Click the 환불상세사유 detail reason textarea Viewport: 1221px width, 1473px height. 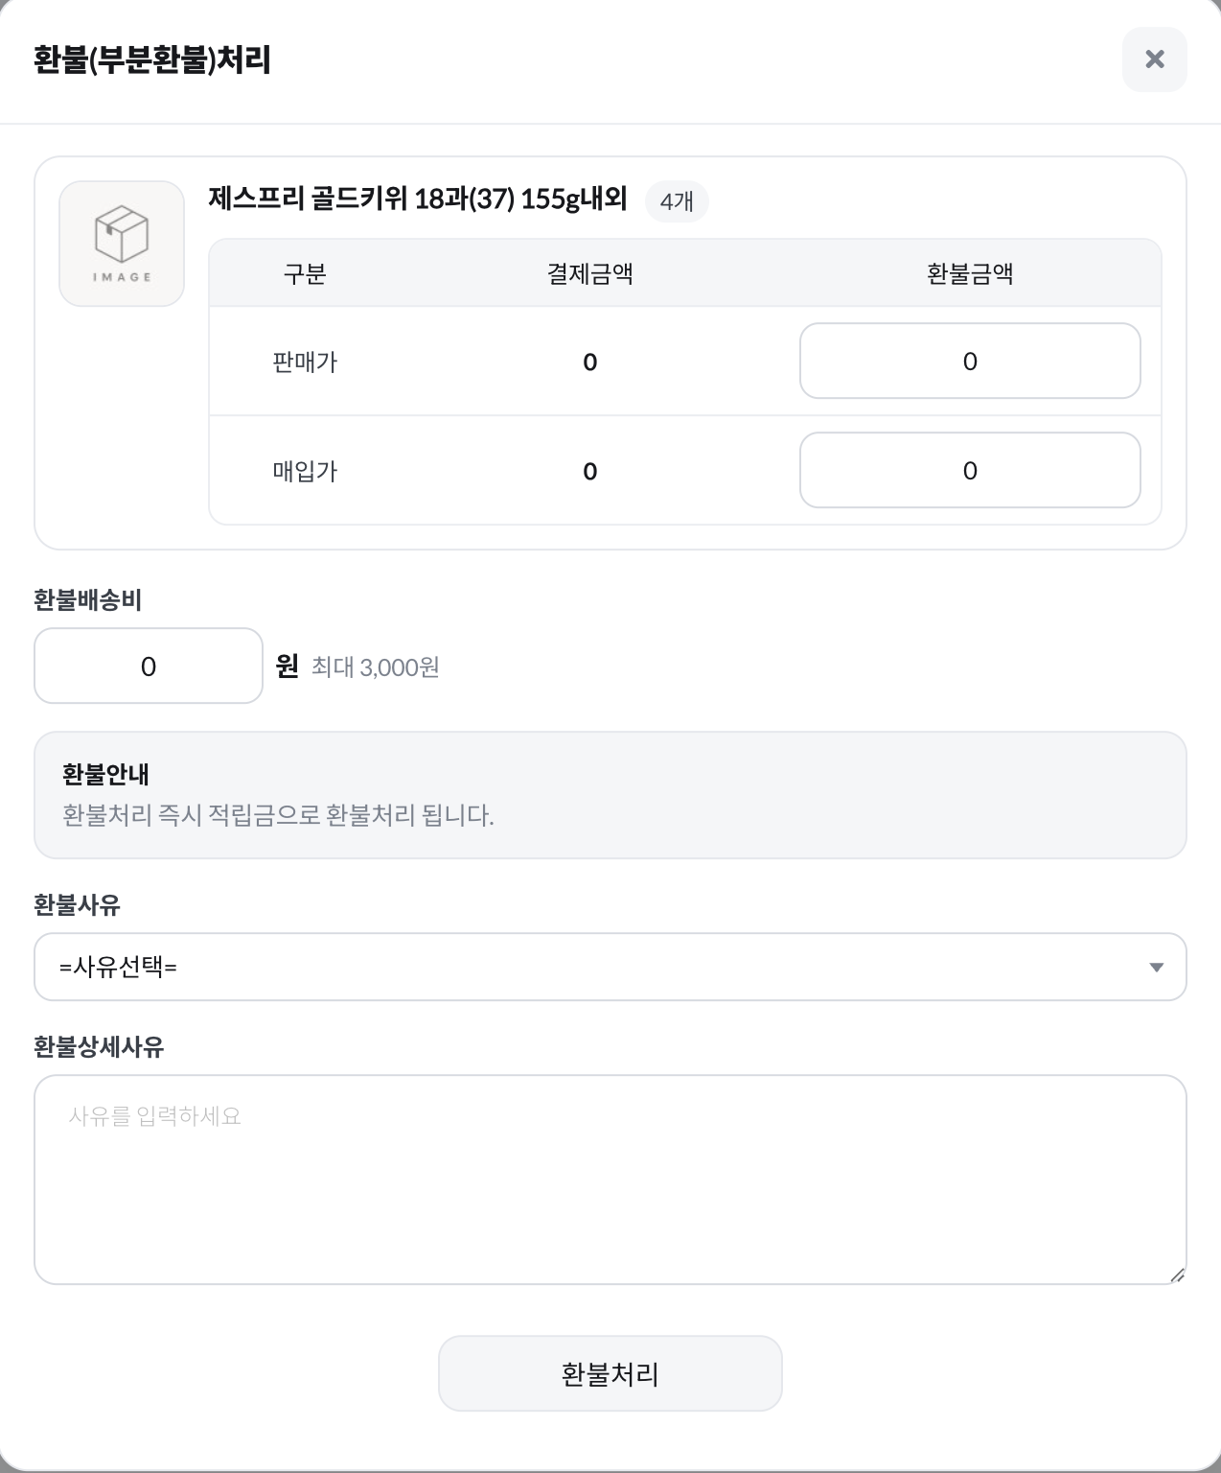(610, 1180)
